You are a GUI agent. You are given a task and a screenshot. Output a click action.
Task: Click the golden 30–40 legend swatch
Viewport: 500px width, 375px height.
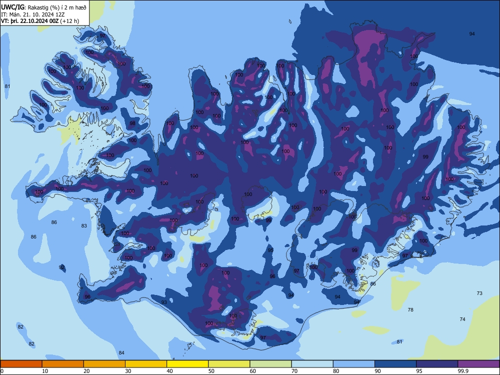(x=146, y=364)
